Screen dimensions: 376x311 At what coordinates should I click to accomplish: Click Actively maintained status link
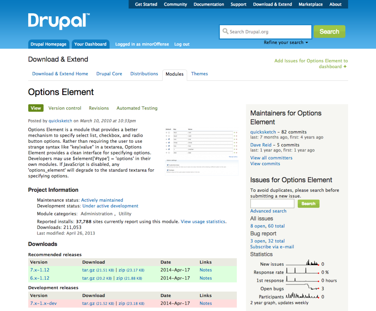pos(102,200)
